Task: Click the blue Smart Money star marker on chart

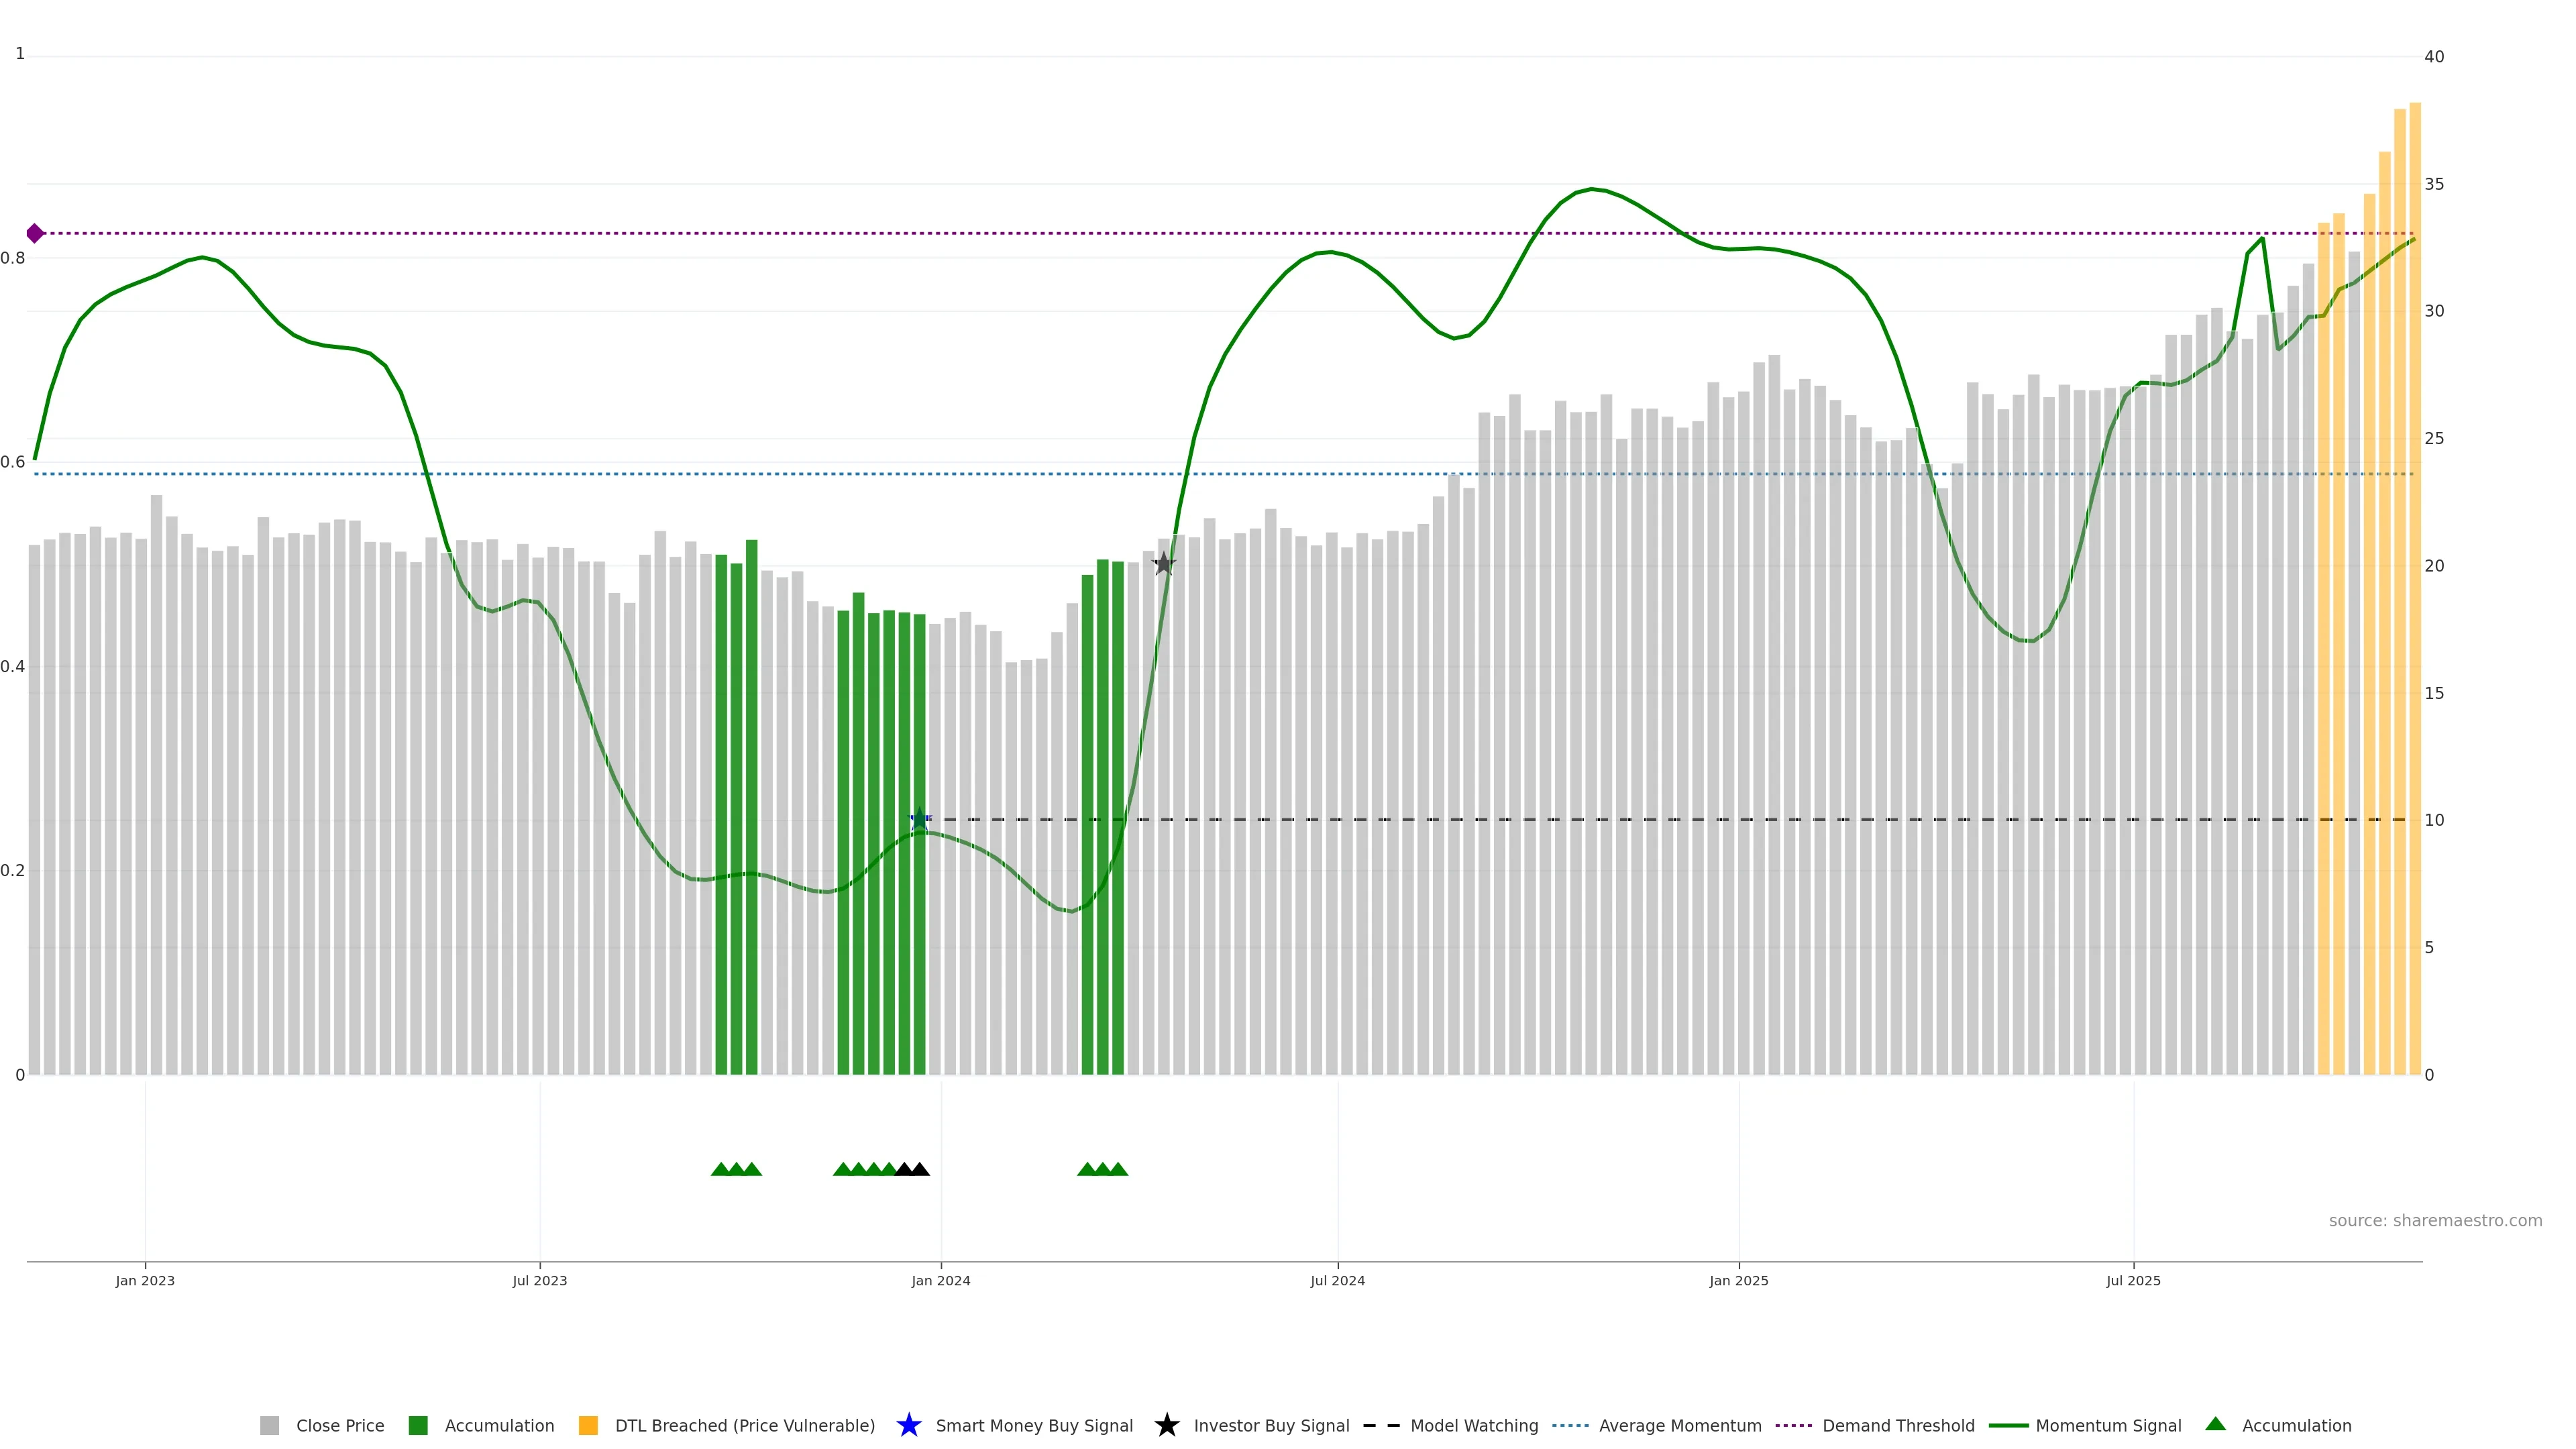Action: [x=920, y=819]
